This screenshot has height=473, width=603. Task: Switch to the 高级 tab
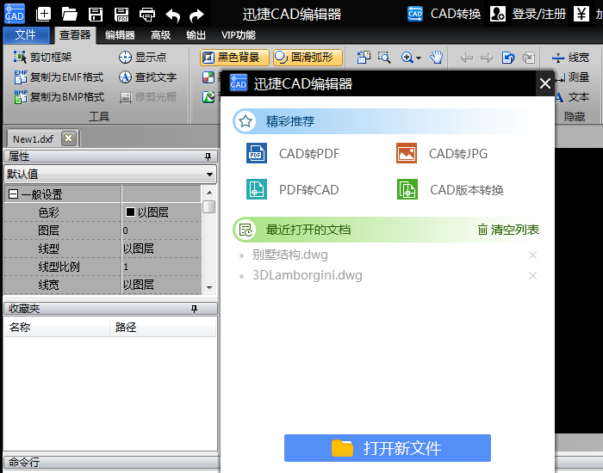click(160, 35)
